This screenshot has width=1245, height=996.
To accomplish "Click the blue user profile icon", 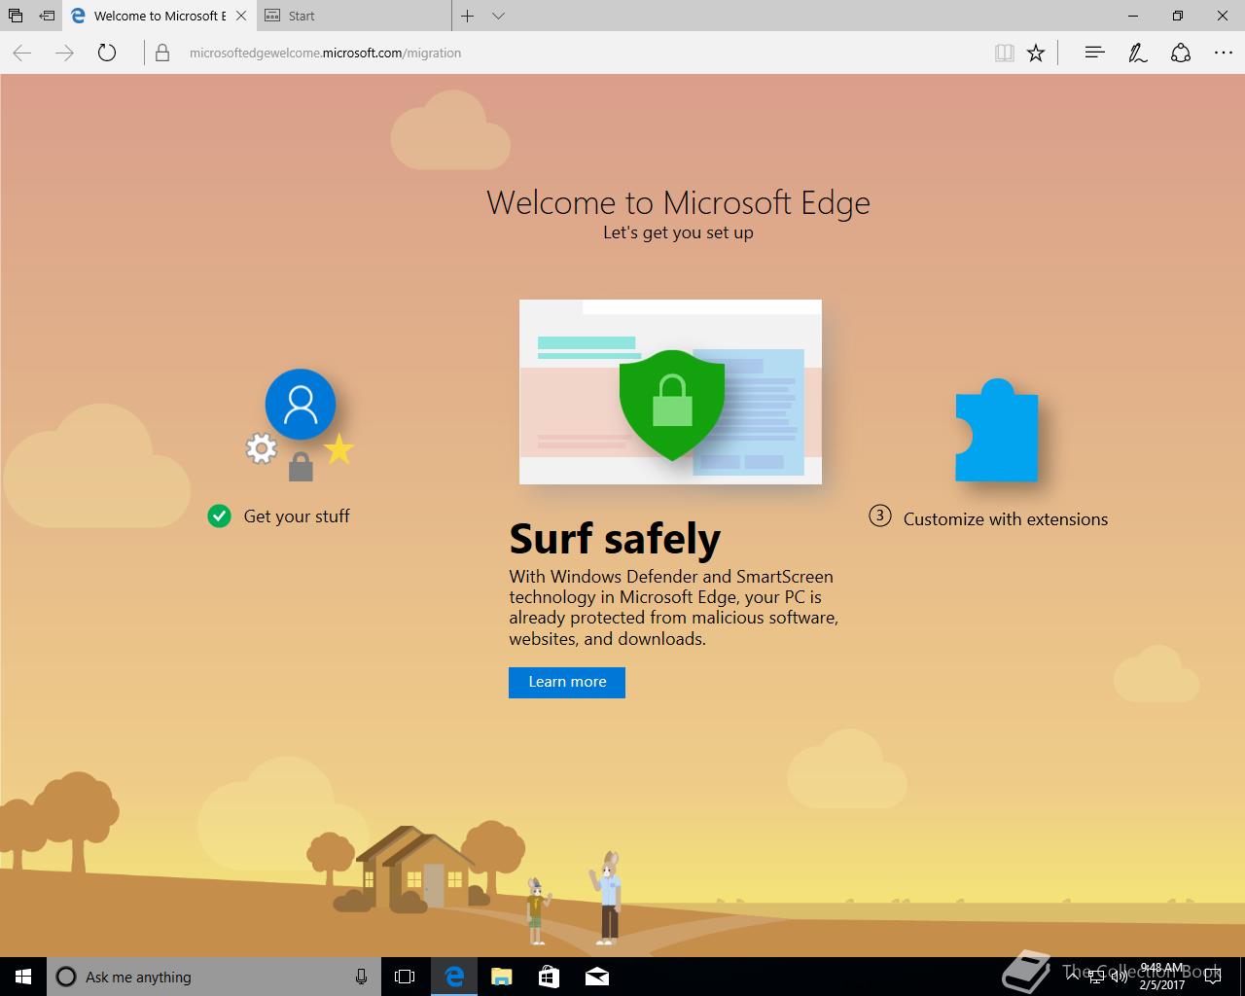I will pos(301,404).
